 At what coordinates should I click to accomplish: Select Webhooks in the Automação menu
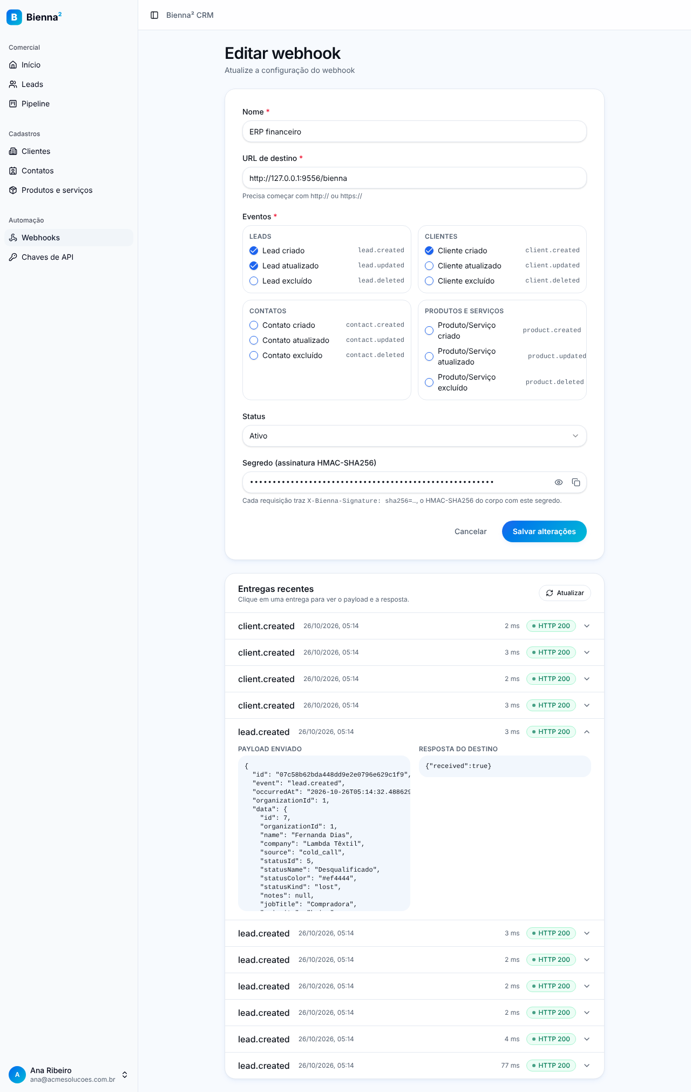(69, 238)
